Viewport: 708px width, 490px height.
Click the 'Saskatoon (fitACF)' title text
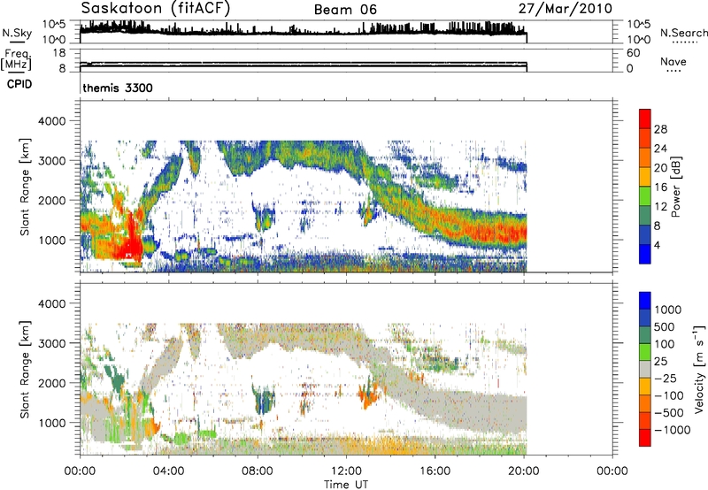156,9
